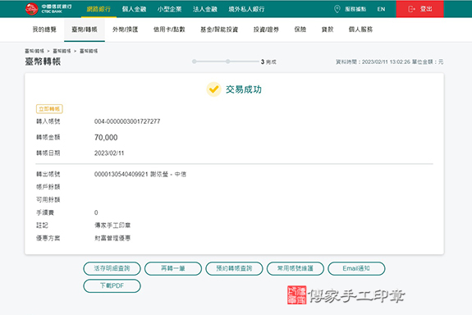Click the 轉帳日期 label
The height and width of the screenshot is (315, 472).
(48, 153)
